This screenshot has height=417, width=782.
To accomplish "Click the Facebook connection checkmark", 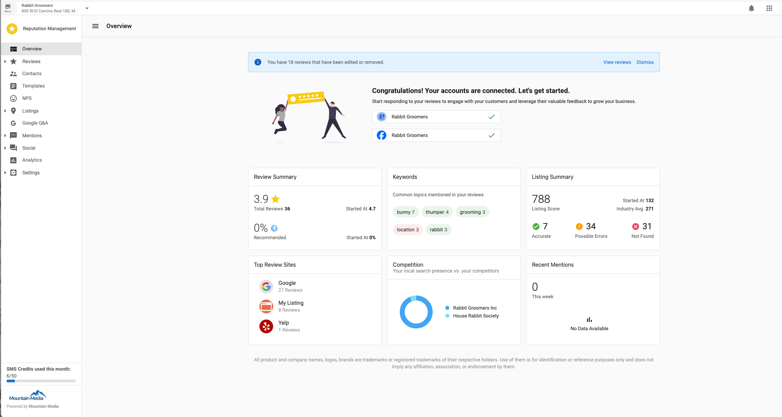I will [492, 135].
